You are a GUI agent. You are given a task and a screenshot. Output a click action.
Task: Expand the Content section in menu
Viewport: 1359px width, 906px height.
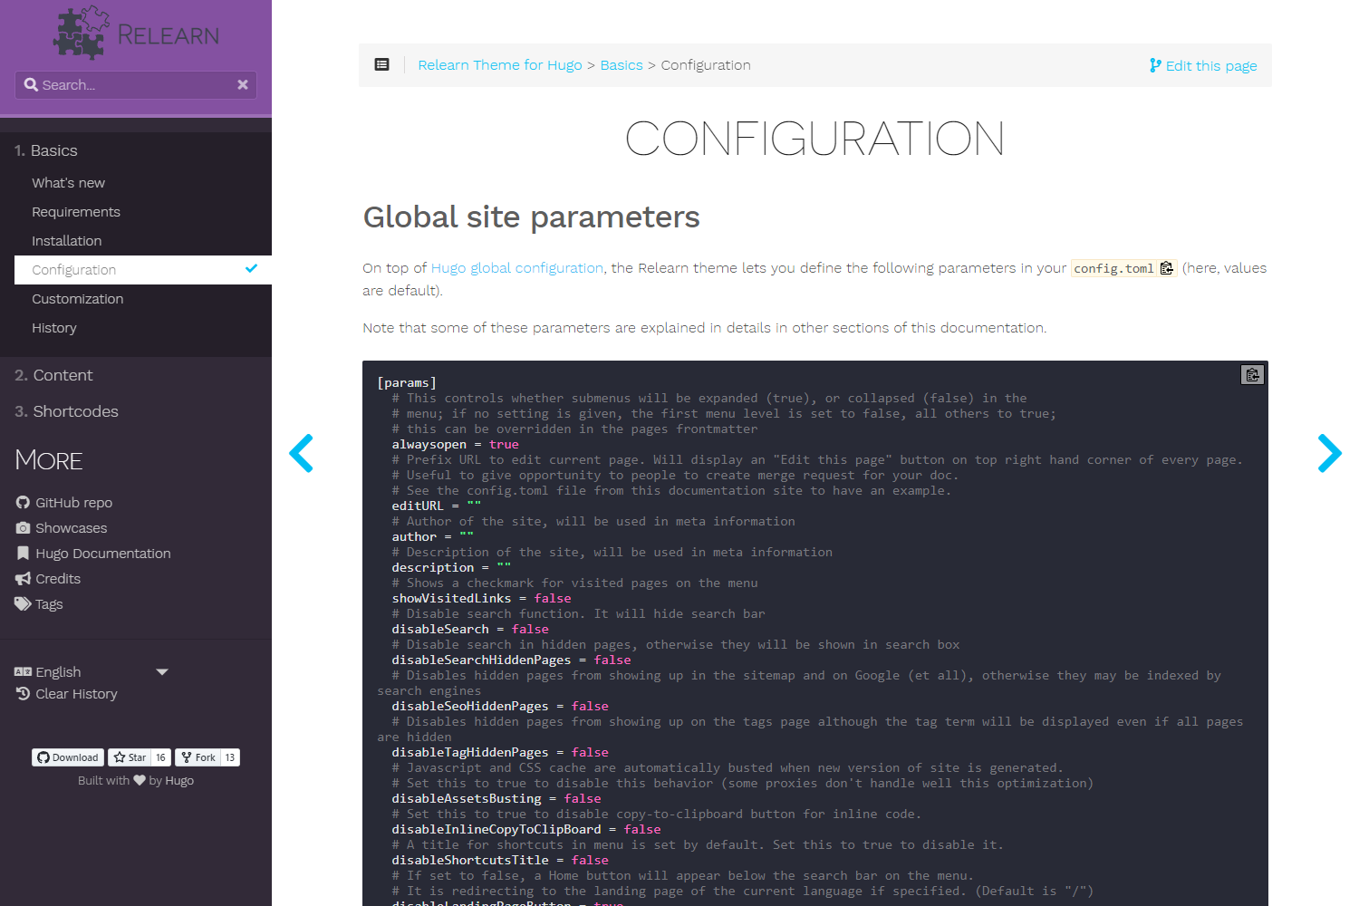coord(63,375)
